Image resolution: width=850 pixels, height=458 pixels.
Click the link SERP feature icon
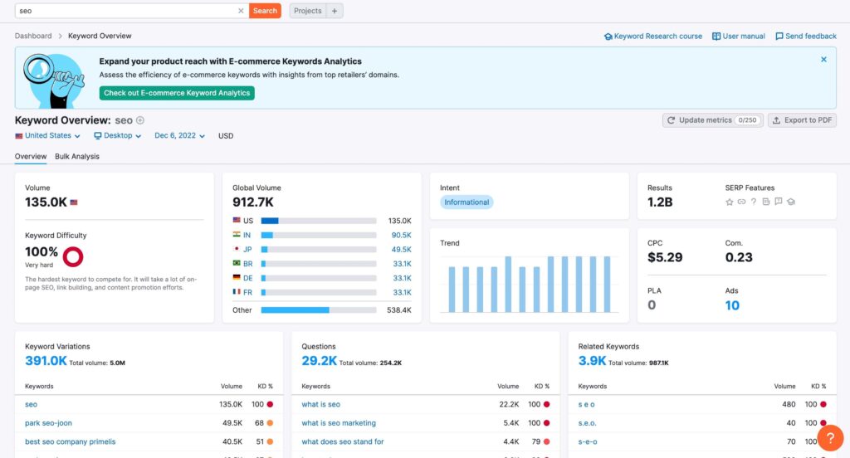point(741,202)
